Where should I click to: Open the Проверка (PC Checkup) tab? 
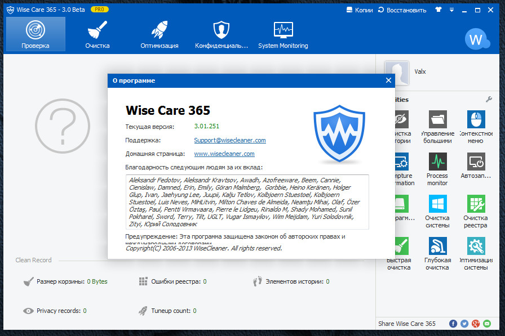click(36, 34)
